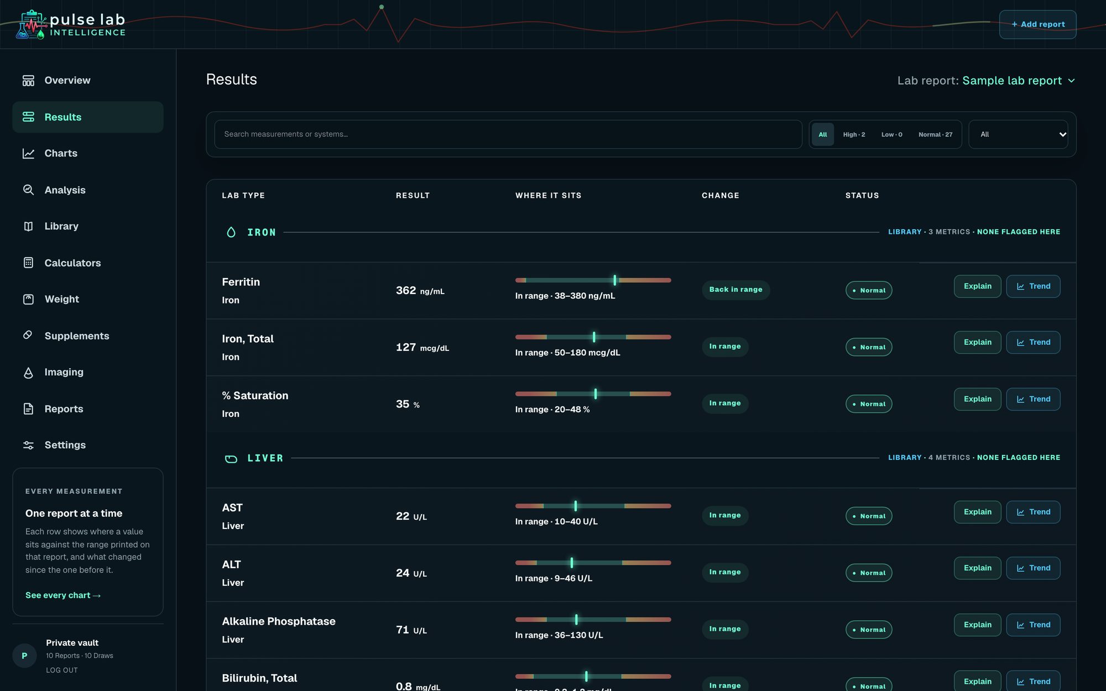Click the Reports document icon
The height and width of the screenshot is (691, 1106).
(x=28, y=409)
